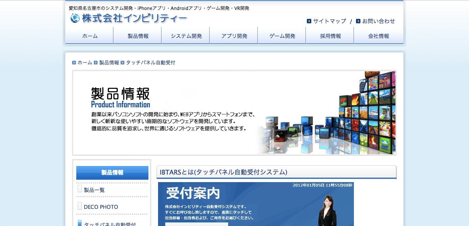This screenshot has width=469, height=226.
Task: Click the arrow icon before 製品情報 breadcrumb
Action: click(x=95, y=62)
